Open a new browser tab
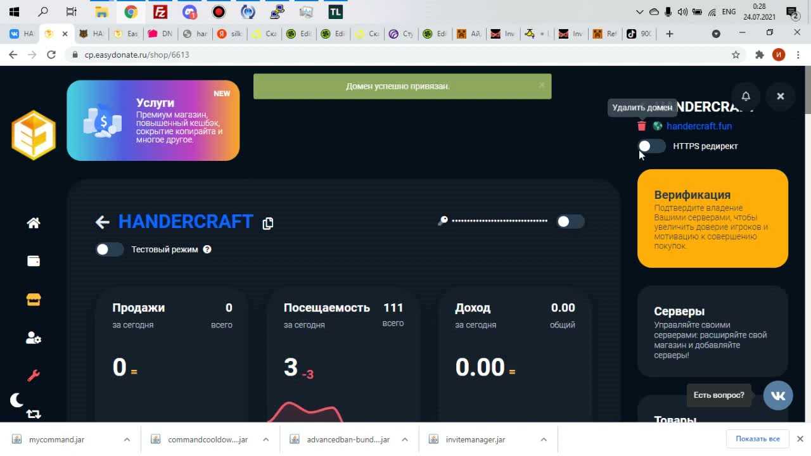 click(x=669, y=34)
